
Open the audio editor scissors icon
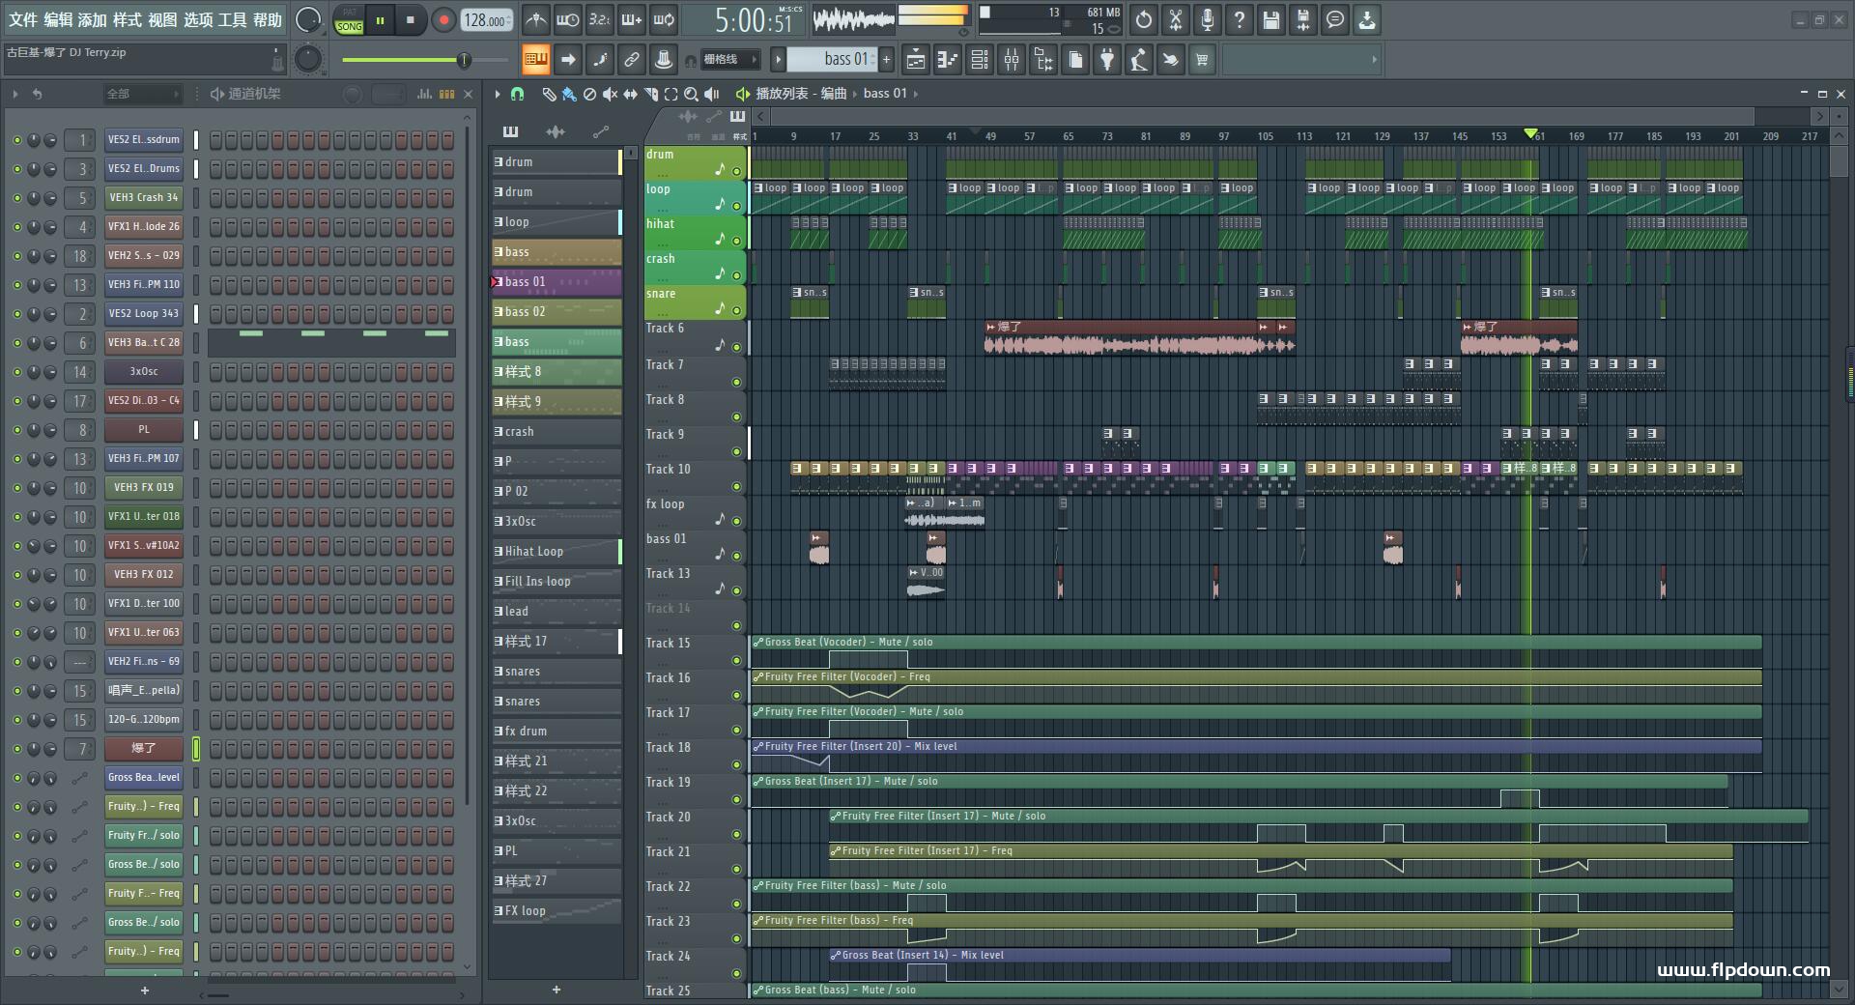point(1176,19)
